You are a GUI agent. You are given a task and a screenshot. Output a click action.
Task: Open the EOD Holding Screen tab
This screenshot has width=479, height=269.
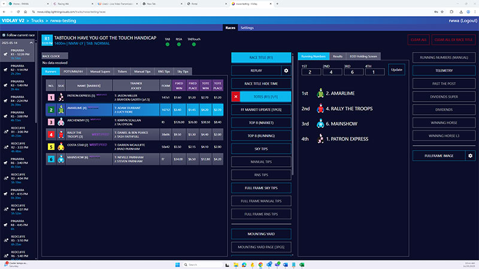pos(366,56)
